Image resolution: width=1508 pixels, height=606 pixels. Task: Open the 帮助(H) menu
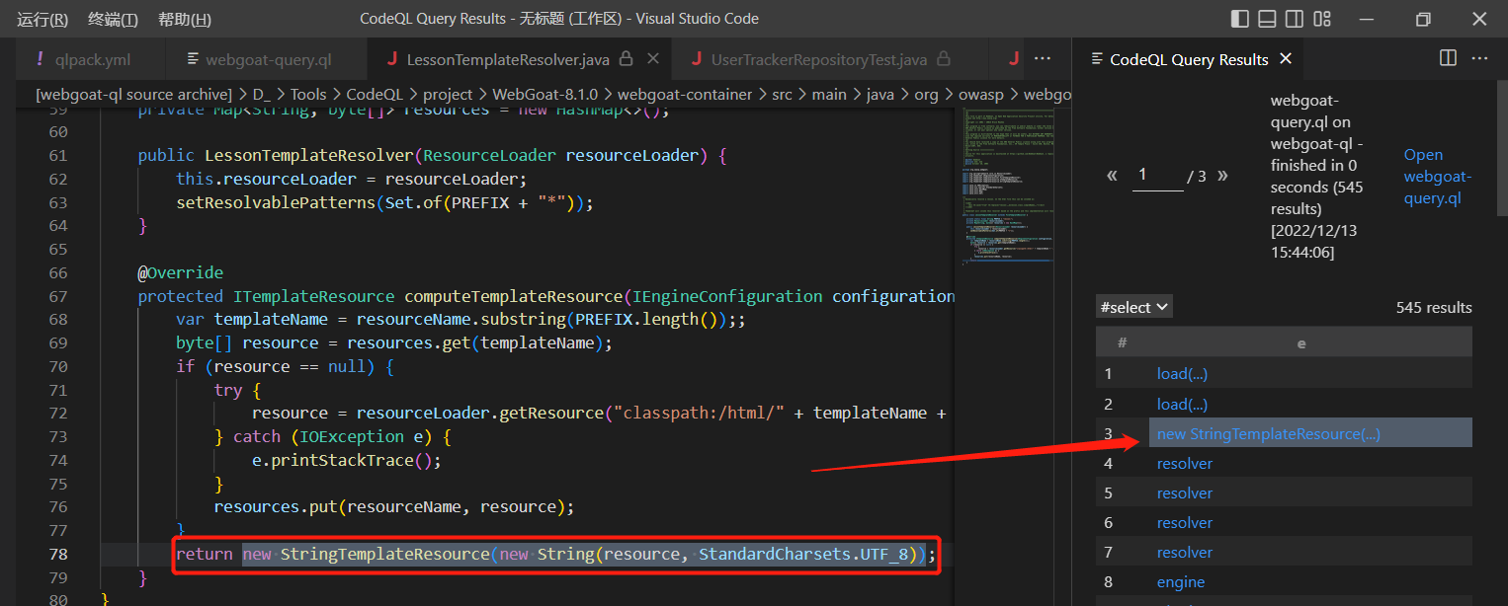tap(185, 20)
